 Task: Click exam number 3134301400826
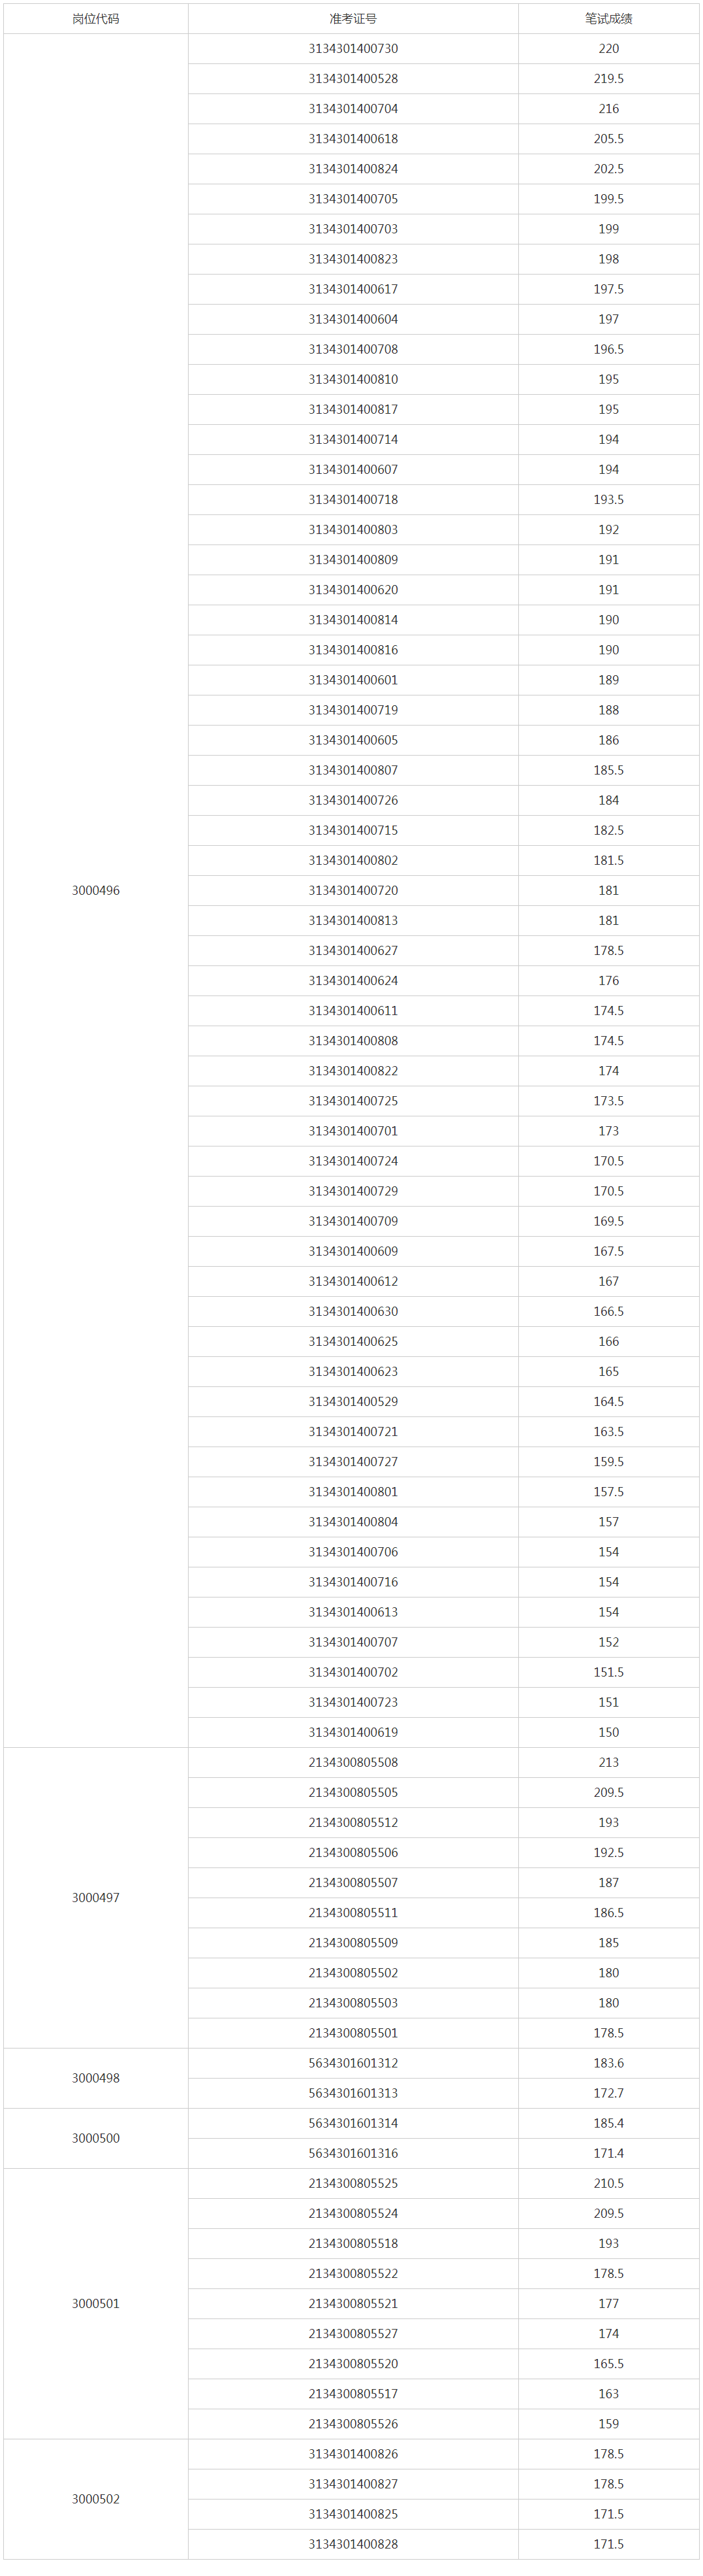[354, 2454]
